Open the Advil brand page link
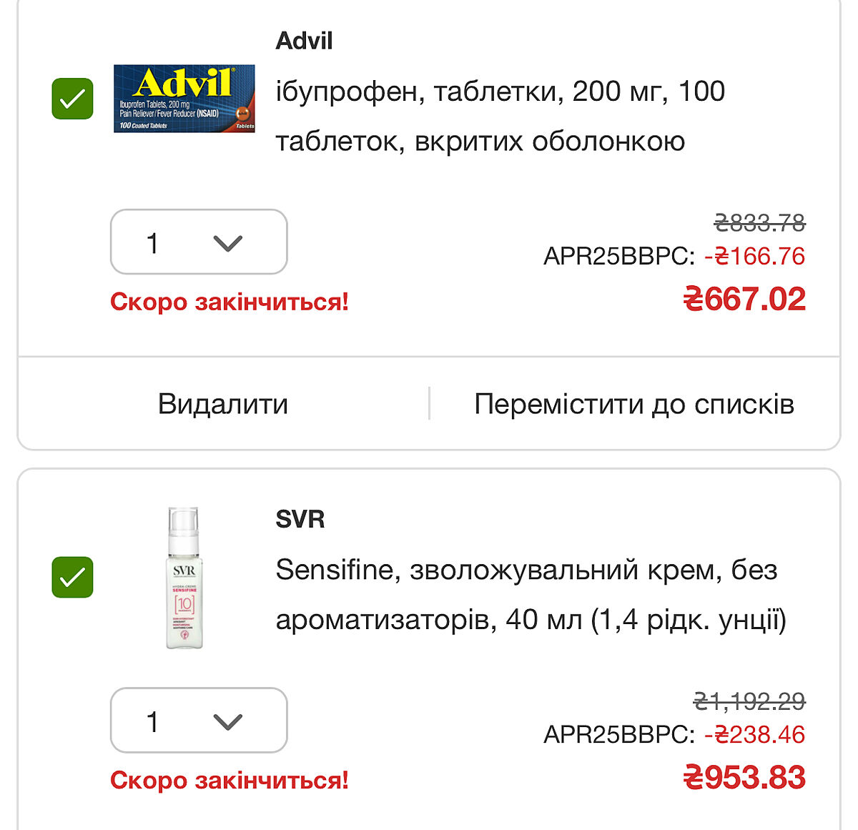This screenshot has height=830, width=858. pyautogui.click(x=304, y=41)
